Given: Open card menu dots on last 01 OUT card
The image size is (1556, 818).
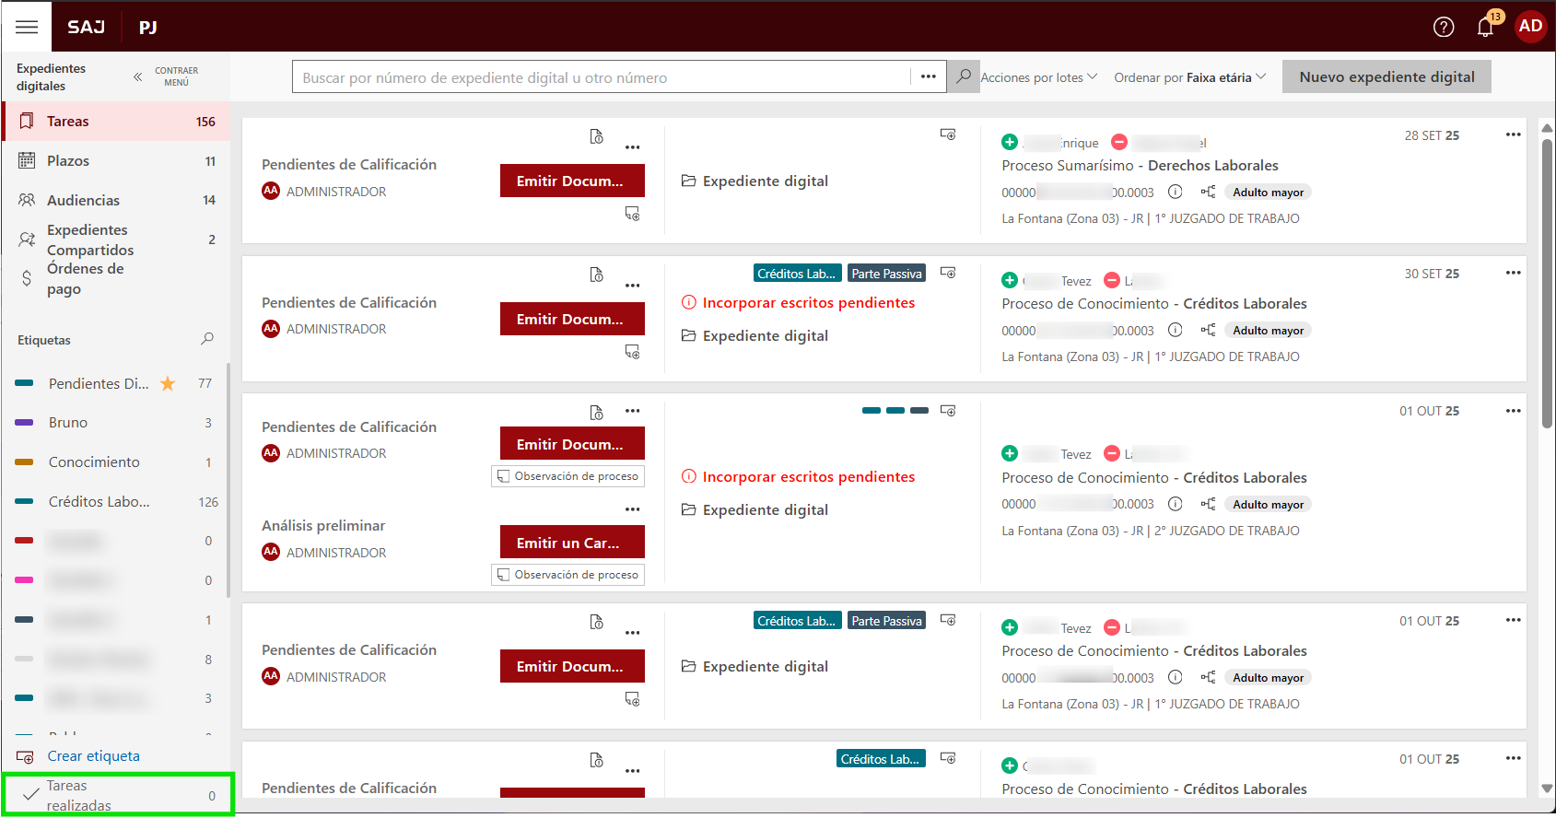Looking at the screenshot, I should (x=1513, y=758).
